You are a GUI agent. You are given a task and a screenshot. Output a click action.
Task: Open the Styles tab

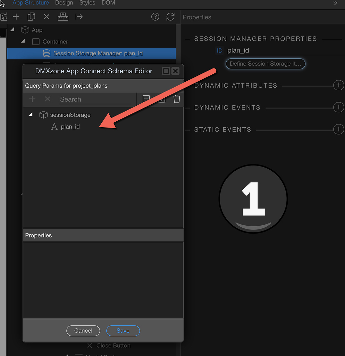pyautogui.click(x=87, y=3)
